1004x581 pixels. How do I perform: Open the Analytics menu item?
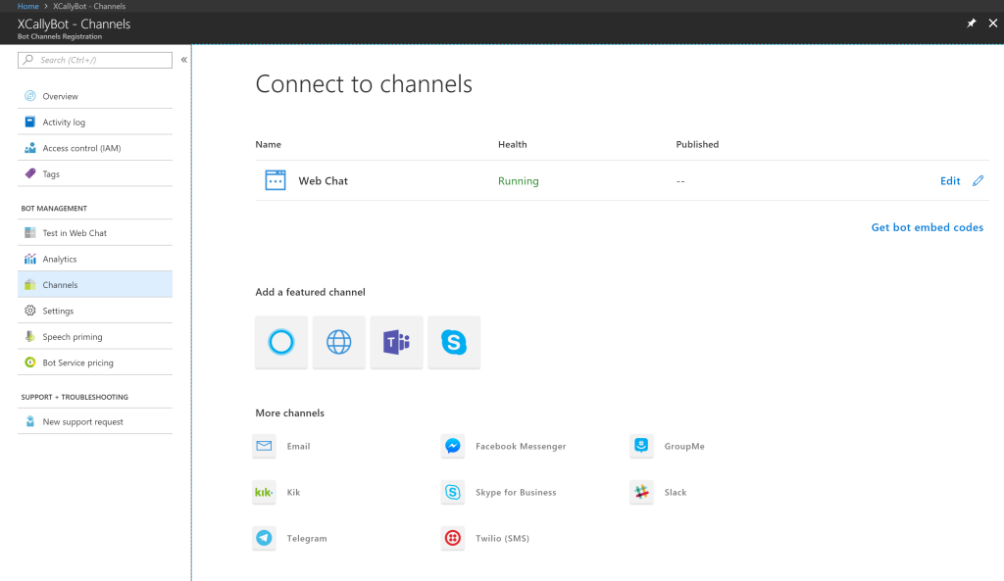tap(95, 259)
